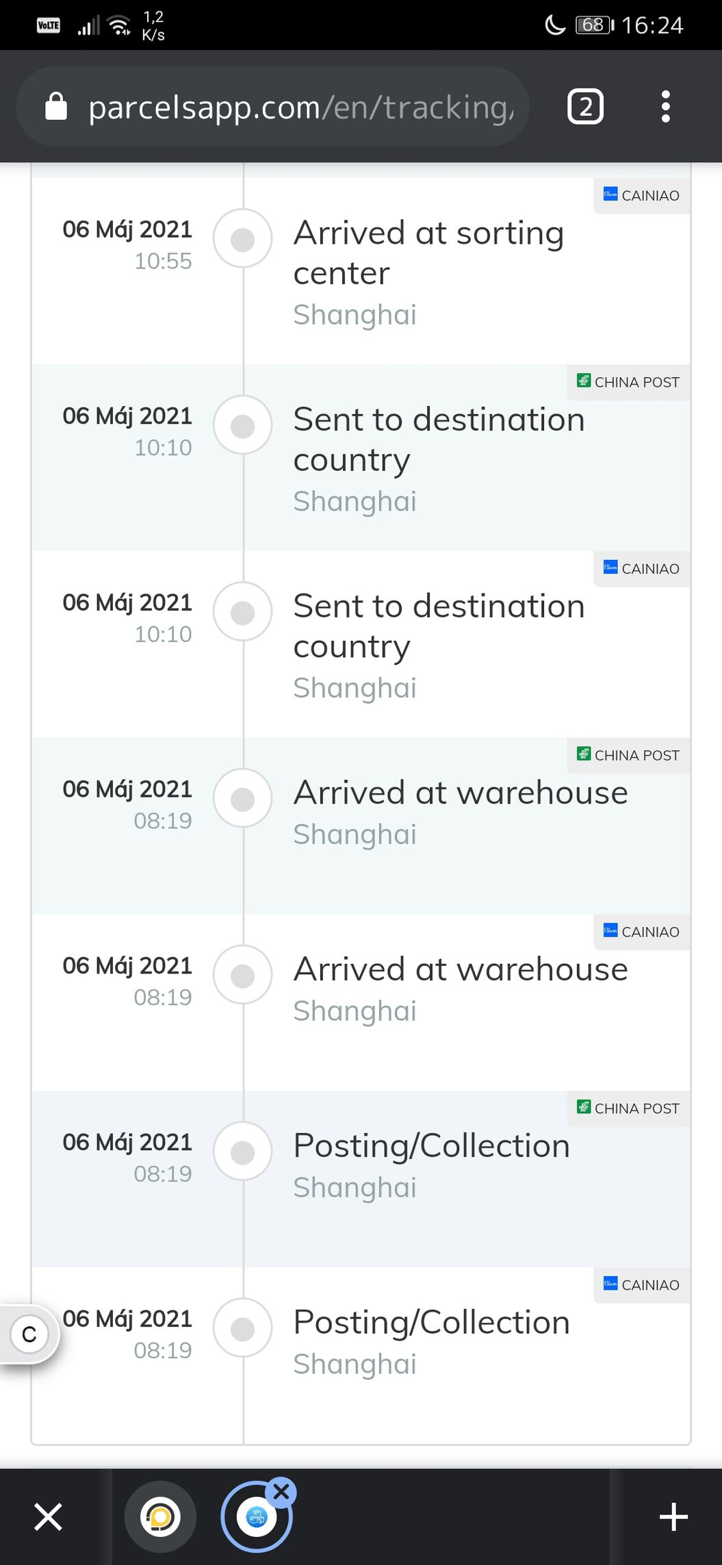
Task: Tap the last Cainiao Posting/Collection timeline marker
Action: [x=243, y=1328]
